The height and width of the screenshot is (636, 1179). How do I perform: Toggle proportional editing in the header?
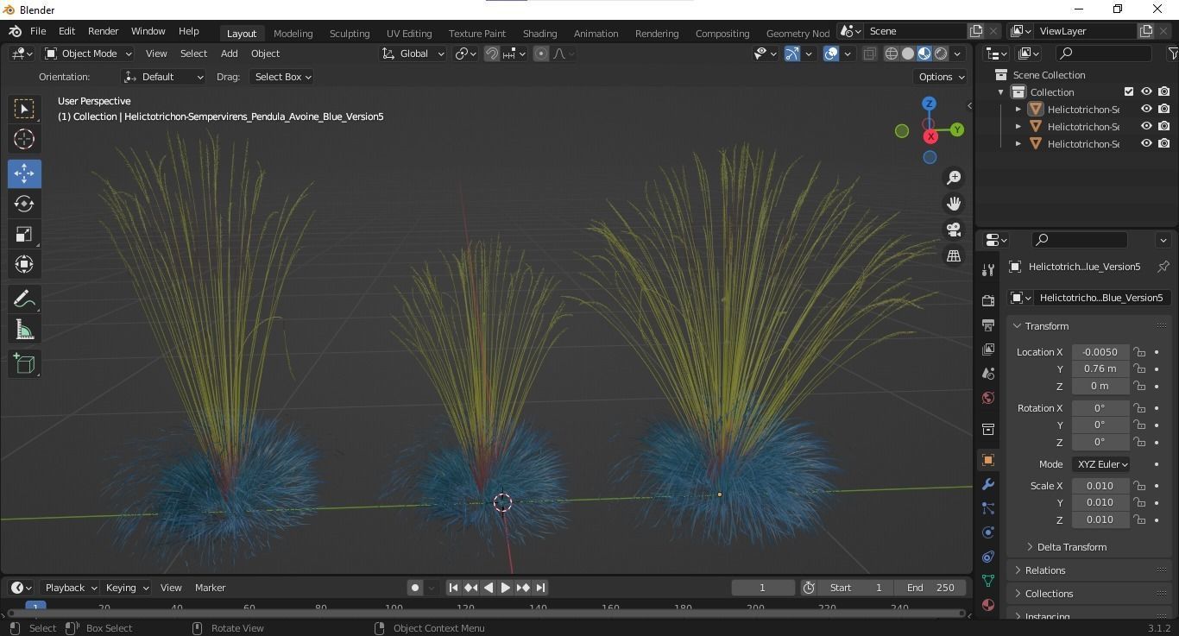click(541, 54)
